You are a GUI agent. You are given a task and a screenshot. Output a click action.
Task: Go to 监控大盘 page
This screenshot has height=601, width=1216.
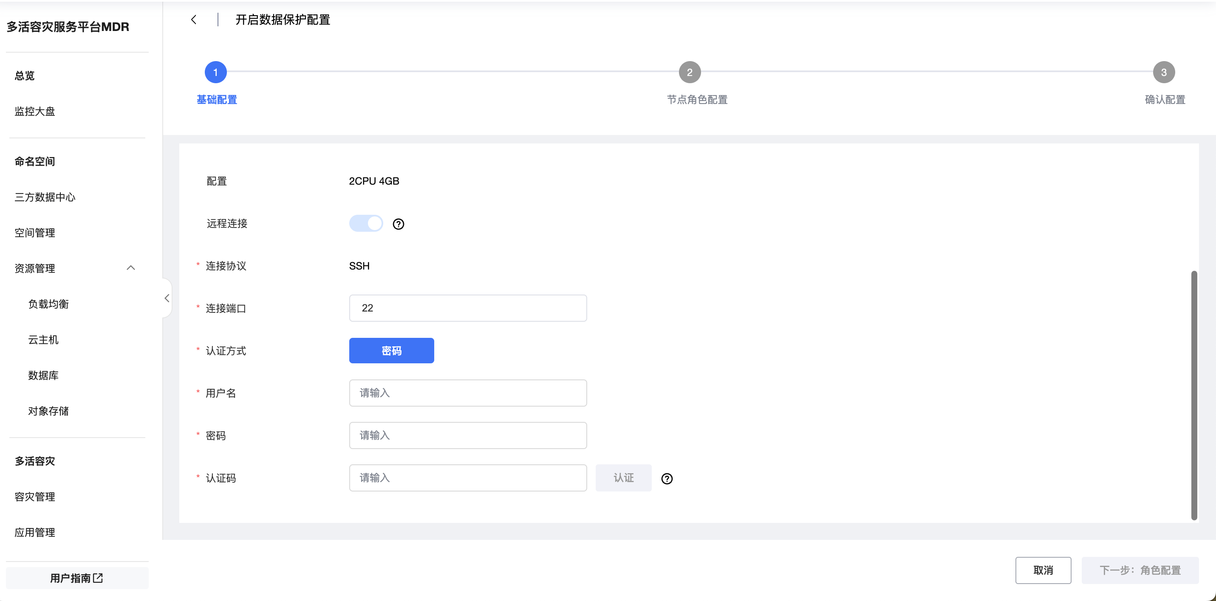pos(35,111)
